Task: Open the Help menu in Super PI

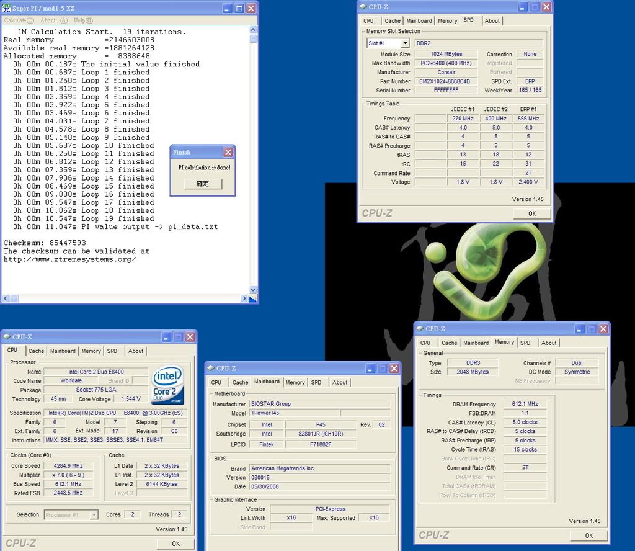Action: 83,20
